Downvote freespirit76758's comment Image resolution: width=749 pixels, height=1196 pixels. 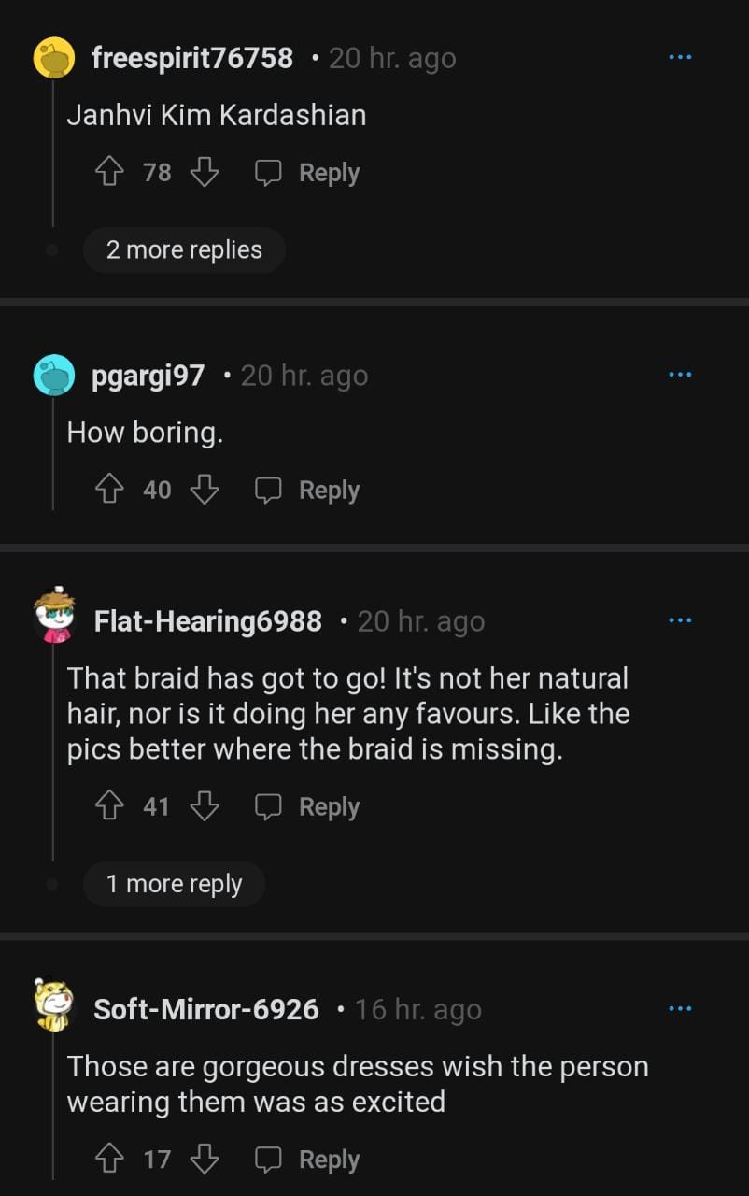[x=205, y=172]
